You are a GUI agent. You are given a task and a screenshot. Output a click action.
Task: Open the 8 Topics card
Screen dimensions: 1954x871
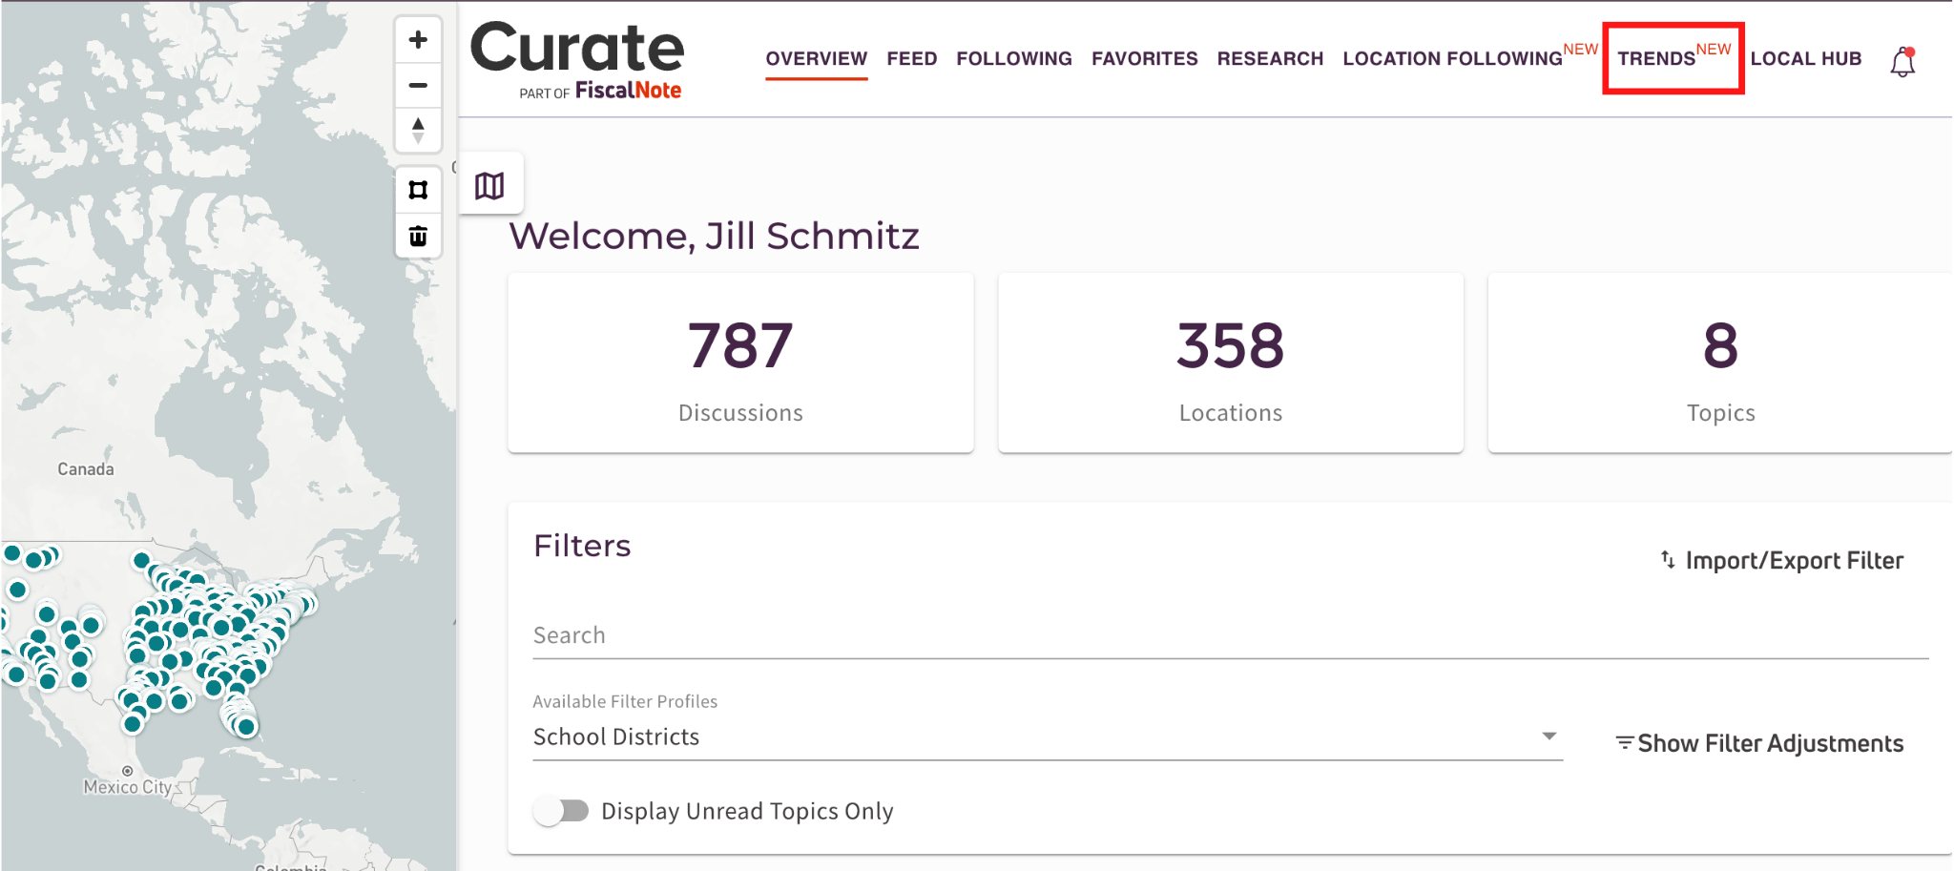click(x=1720, y=363)
